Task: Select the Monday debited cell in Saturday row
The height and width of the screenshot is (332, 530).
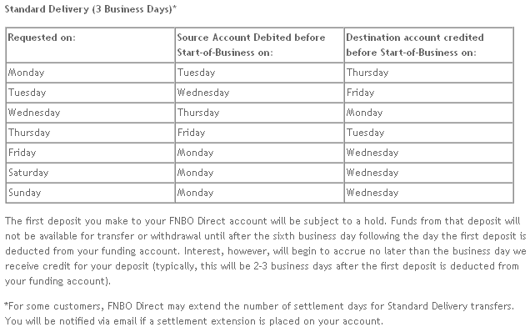Action: point(259,173)
